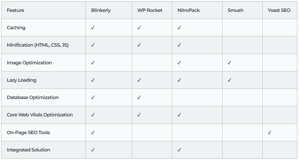Click the Database Optimization row label

coord(33,98)
